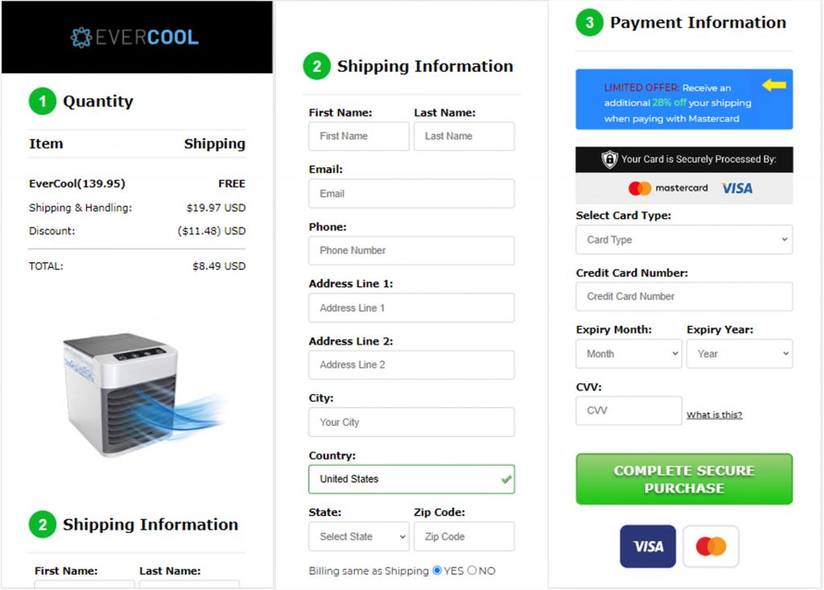
Task: Click the yellow arrow in offer banner
Action: point(773,85)
